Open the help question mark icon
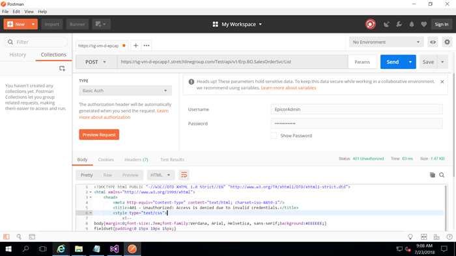This screenshot has height=256, width=456. pos(449,237)
